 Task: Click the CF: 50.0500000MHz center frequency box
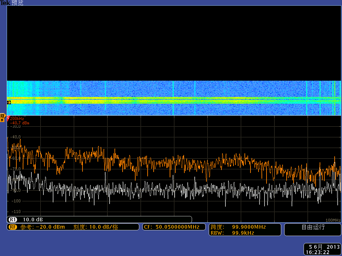tap(174, 227)
